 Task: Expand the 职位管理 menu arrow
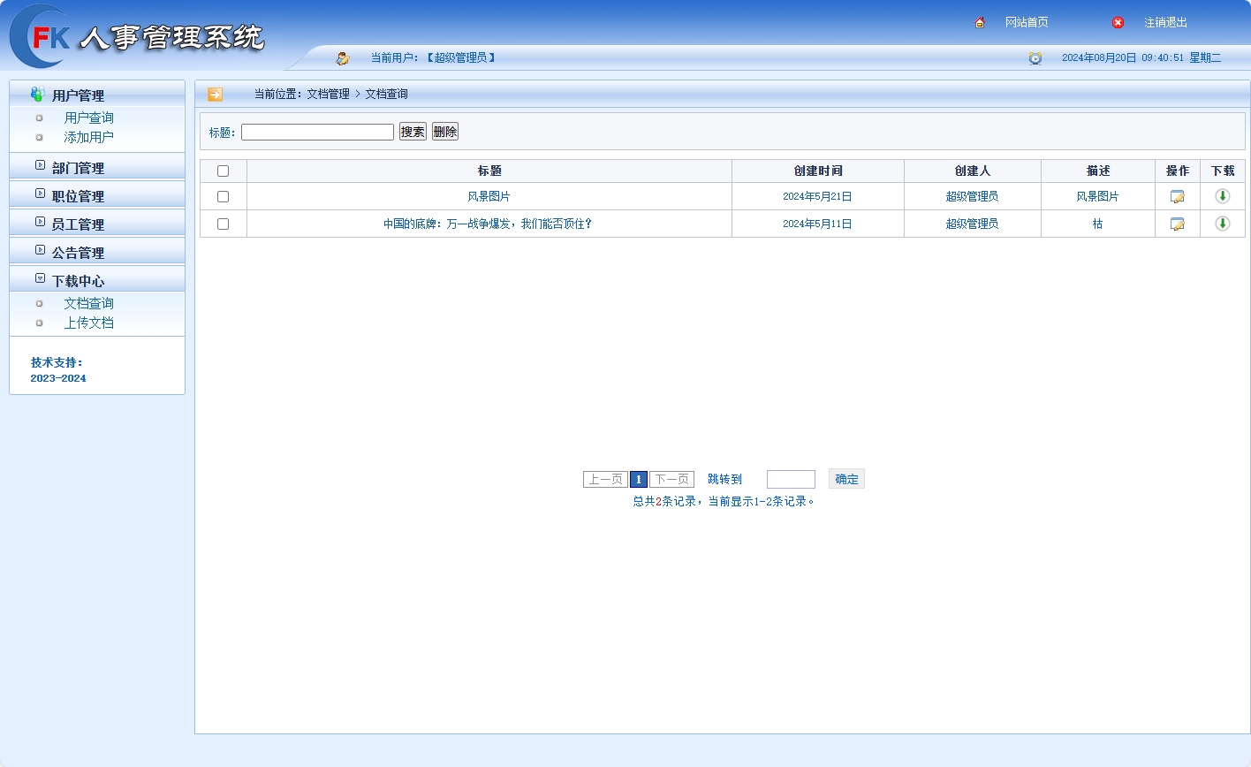40,194
